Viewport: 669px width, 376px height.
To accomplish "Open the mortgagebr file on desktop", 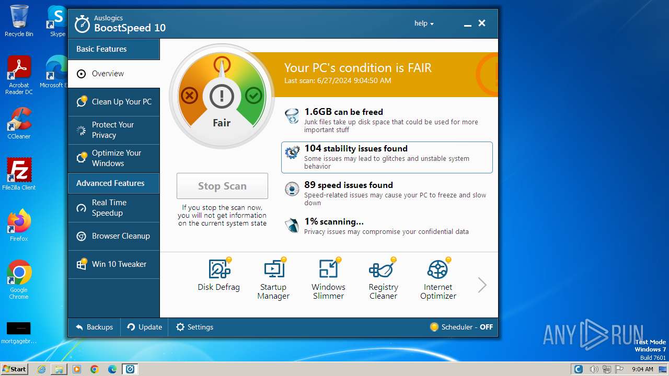I will [19, 333].
